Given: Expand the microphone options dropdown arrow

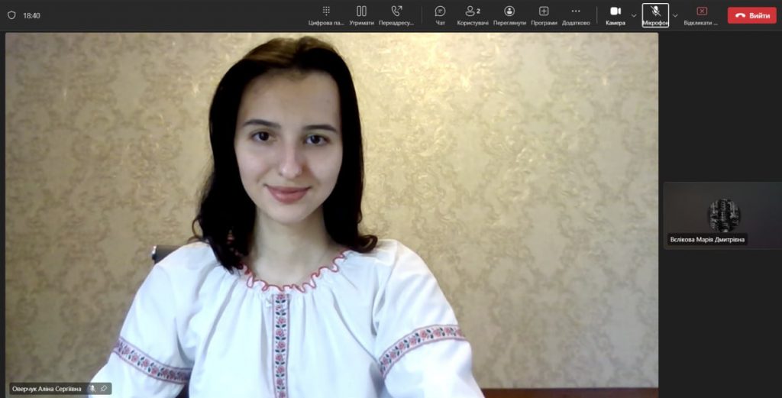Looking at the screenshot, I should [675, 15].
